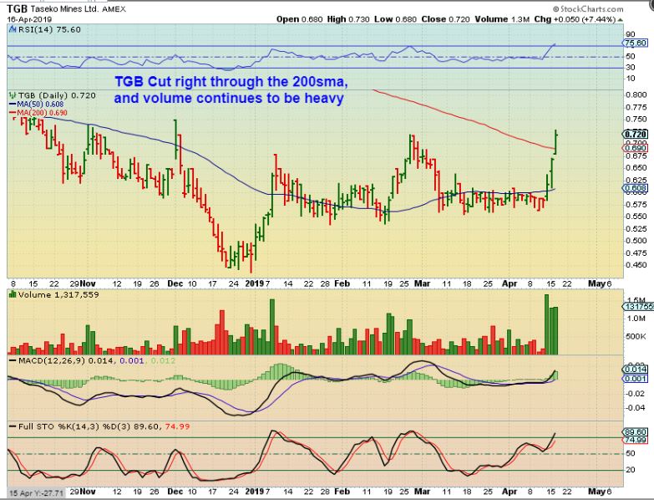The width and height of the screenshot is (654, 500).
Task: Select the TGB ticker symbol in the header
Action: [18, 8]
